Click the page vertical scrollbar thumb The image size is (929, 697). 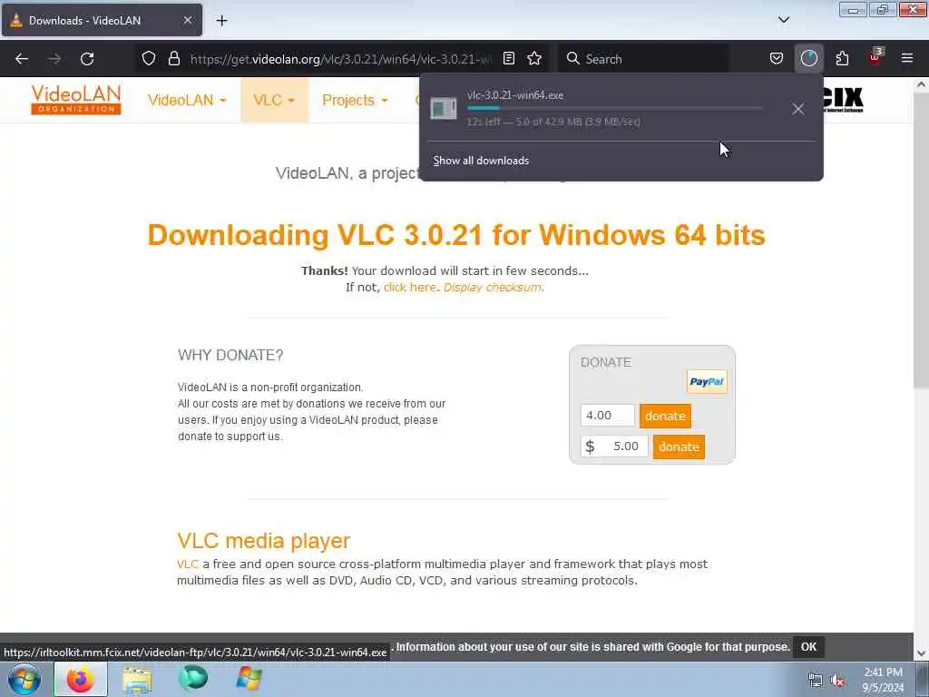(921, 240)
